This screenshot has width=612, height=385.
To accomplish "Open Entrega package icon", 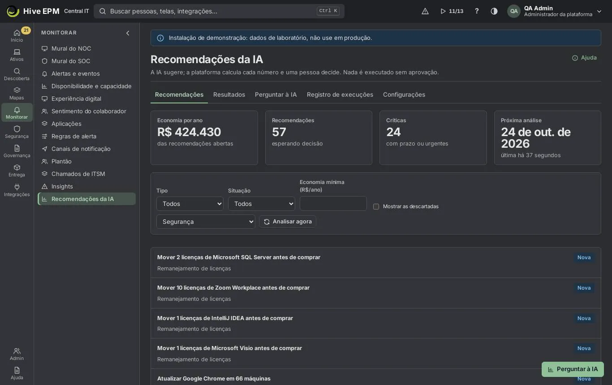I will point(17,171).
